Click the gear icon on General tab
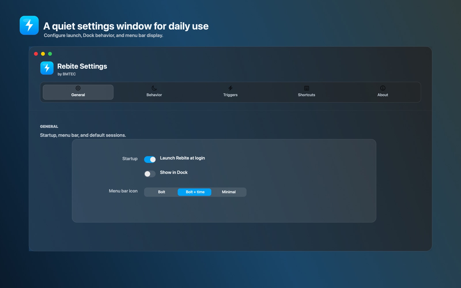This screenshot has height=288, width=461. [x=78, y=88]
